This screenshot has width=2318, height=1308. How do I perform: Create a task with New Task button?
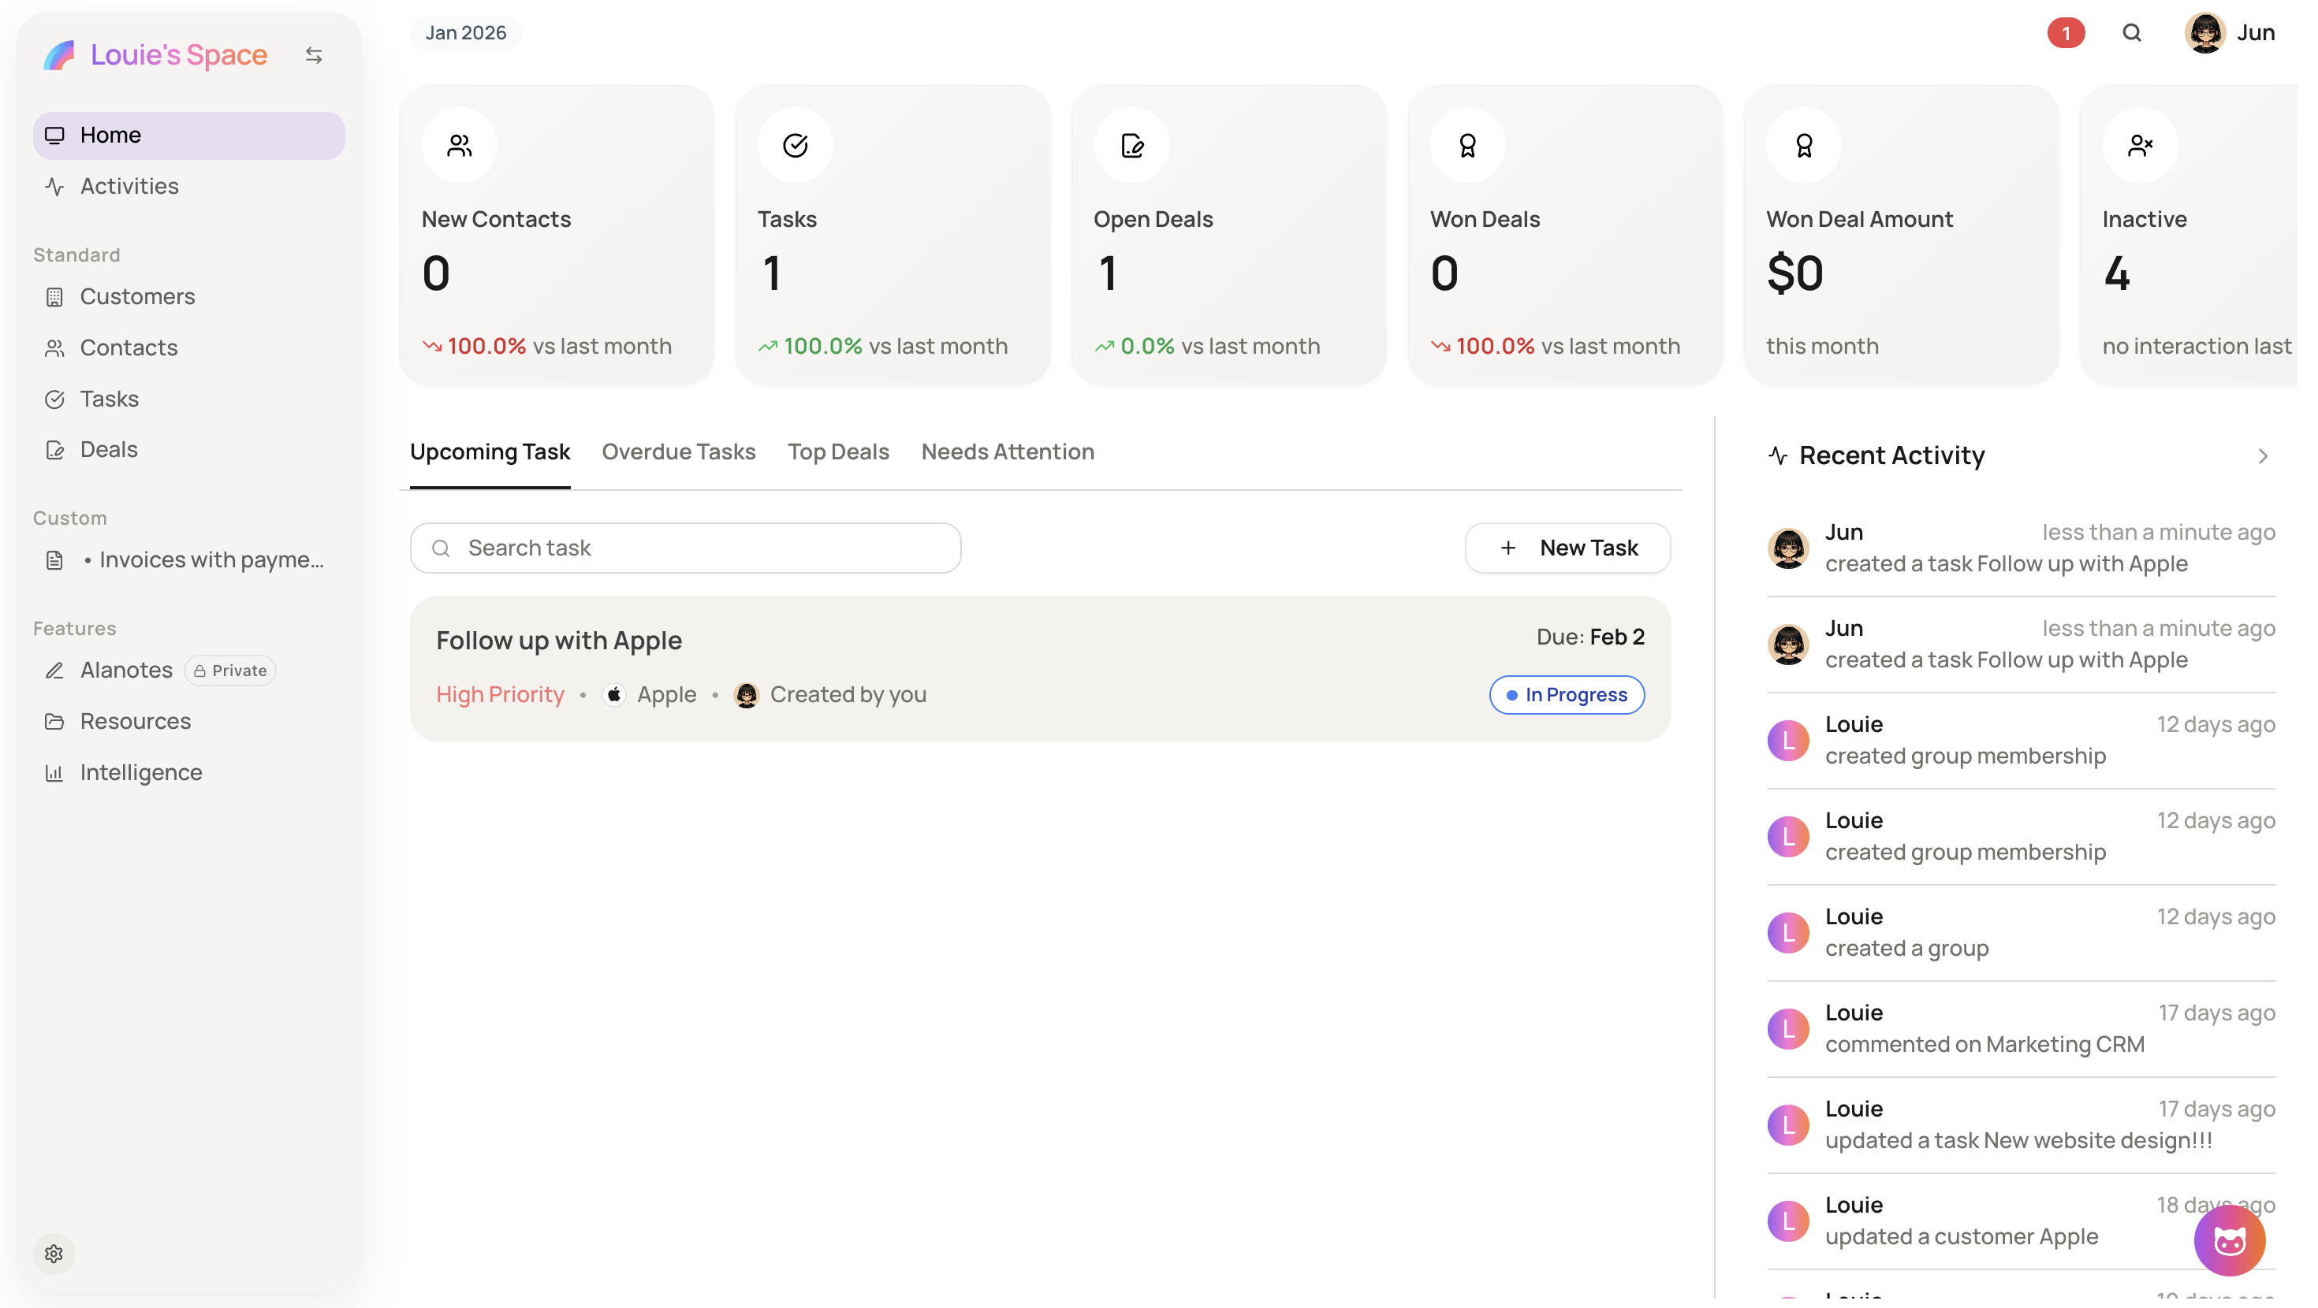[x=1566, y=547]
